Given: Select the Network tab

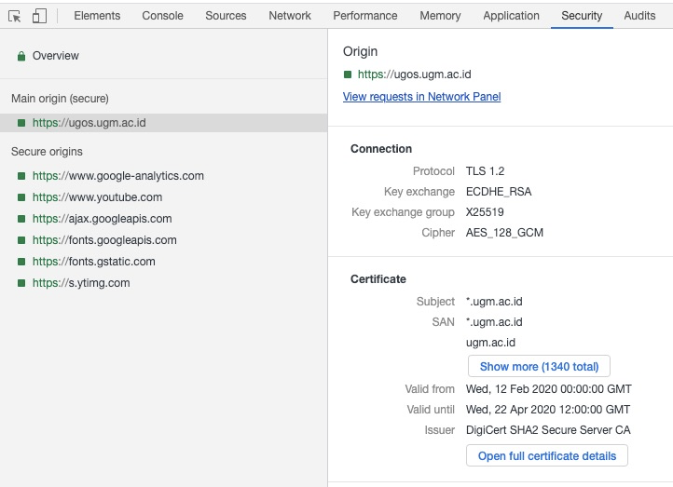Looking at the screenshot, I should click(x=290, y=16).
